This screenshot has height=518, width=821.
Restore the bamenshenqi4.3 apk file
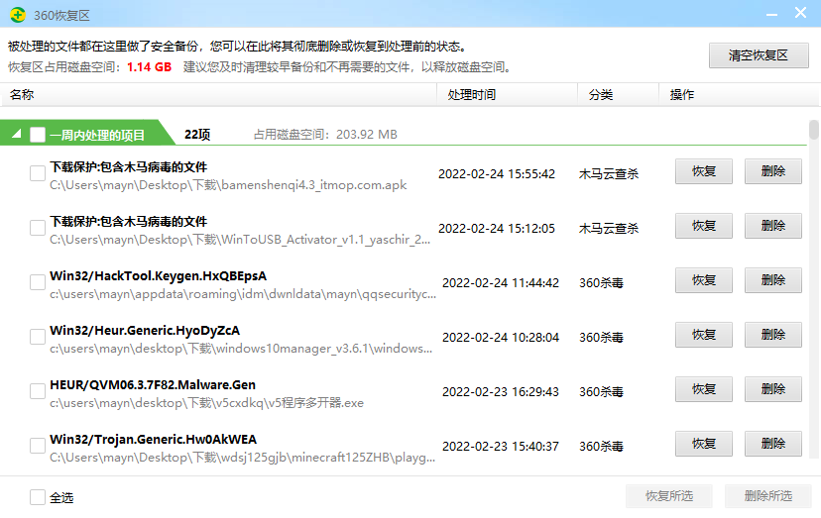click(x=704, y=171)
